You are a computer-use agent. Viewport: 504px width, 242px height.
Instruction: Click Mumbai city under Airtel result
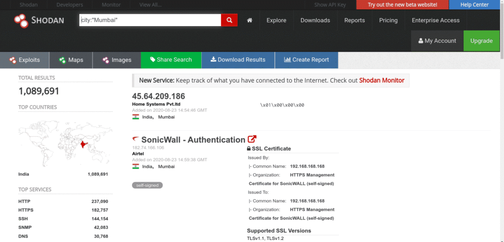point(166,166)
